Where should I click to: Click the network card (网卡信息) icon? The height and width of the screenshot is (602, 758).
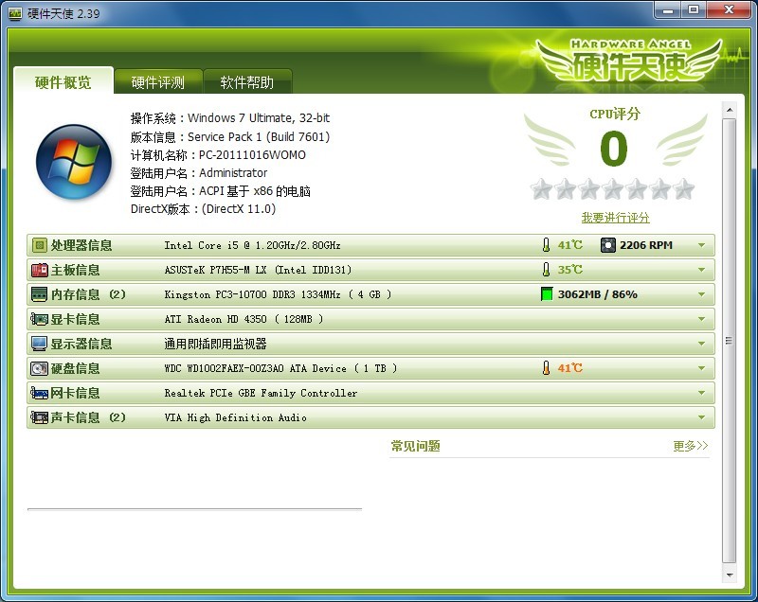click(40, 393)
